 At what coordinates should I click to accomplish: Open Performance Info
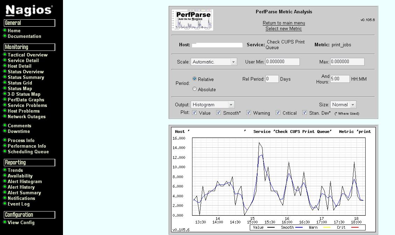point(27,146)
